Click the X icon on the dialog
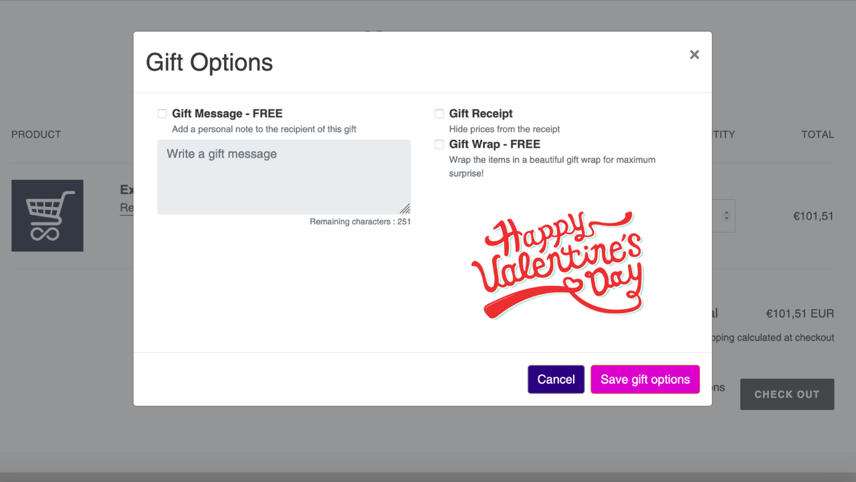The image size is (856, 482). [x=694, y=54]
